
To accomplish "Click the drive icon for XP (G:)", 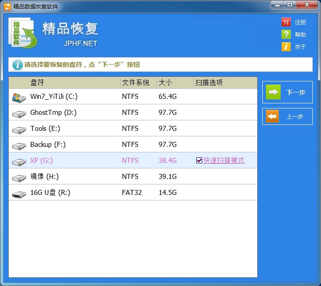I will 19,162.
